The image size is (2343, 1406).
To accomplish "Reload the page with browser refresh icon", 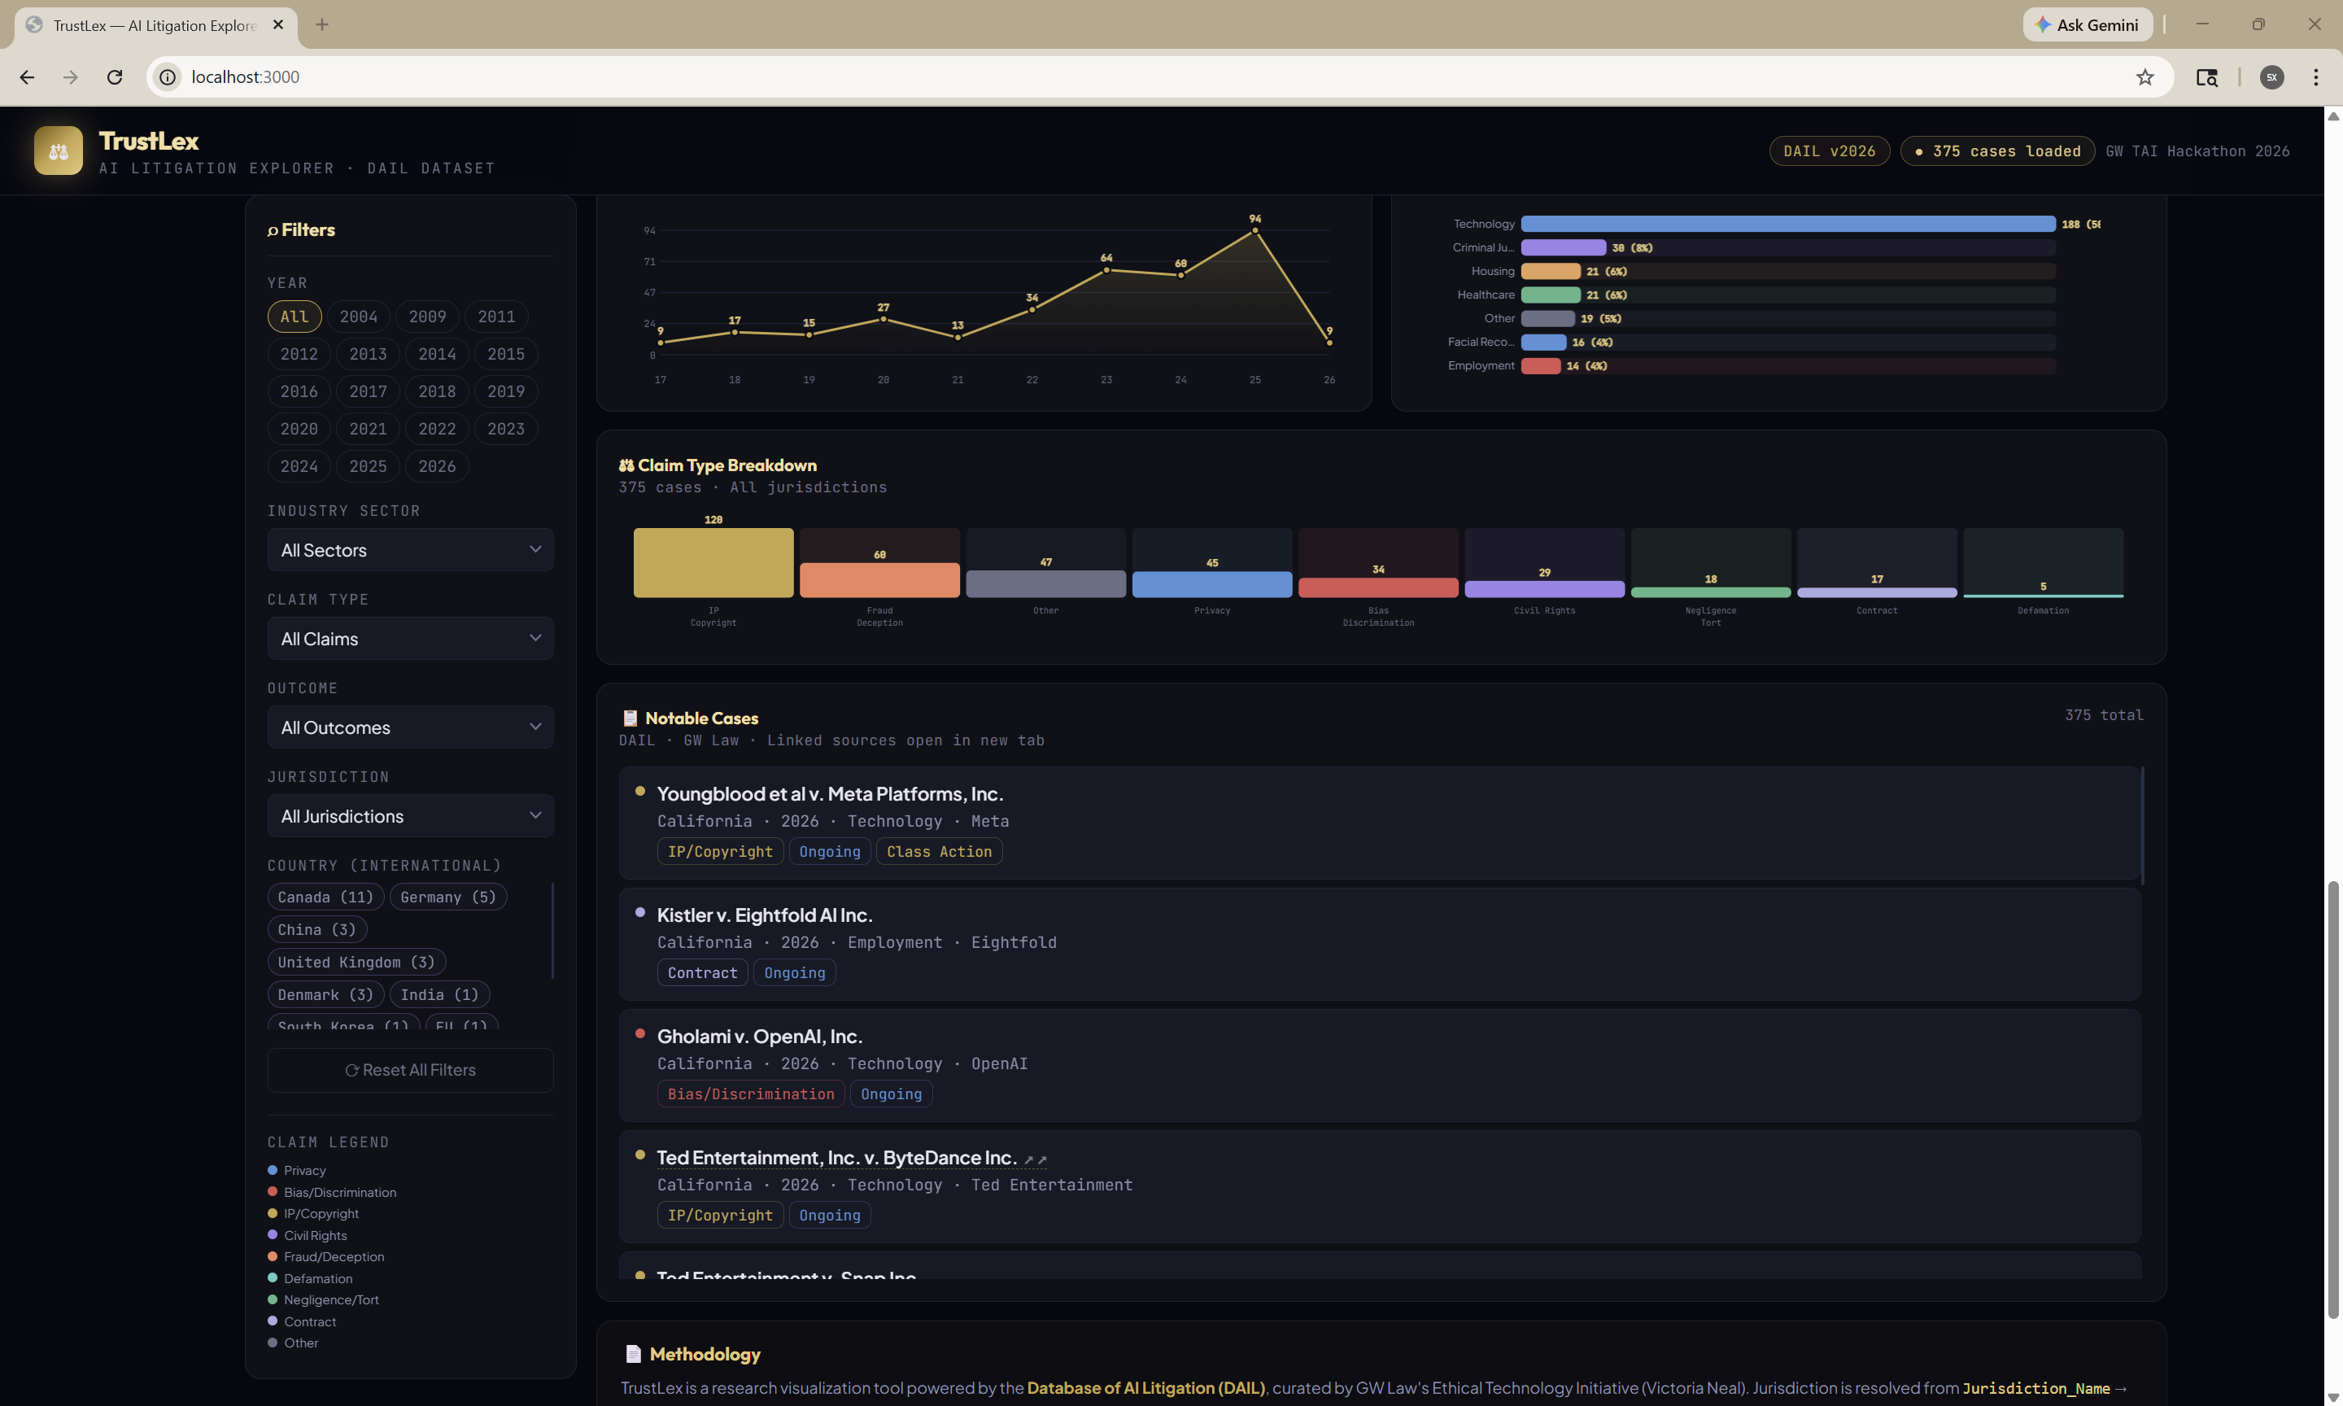I will (x=115, y=76).
